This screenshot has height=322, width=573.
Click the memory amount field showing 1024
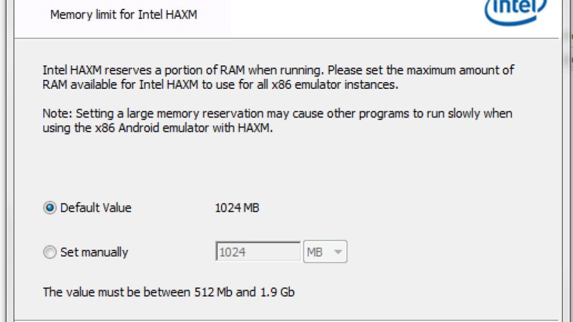click(258, 252)
